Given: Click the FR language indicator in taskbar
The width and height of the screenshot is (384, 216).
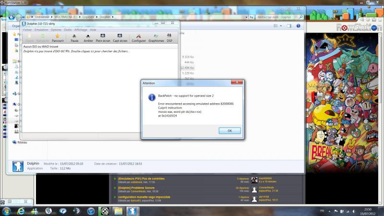Looking at the screenshot, I should (322, 211).
